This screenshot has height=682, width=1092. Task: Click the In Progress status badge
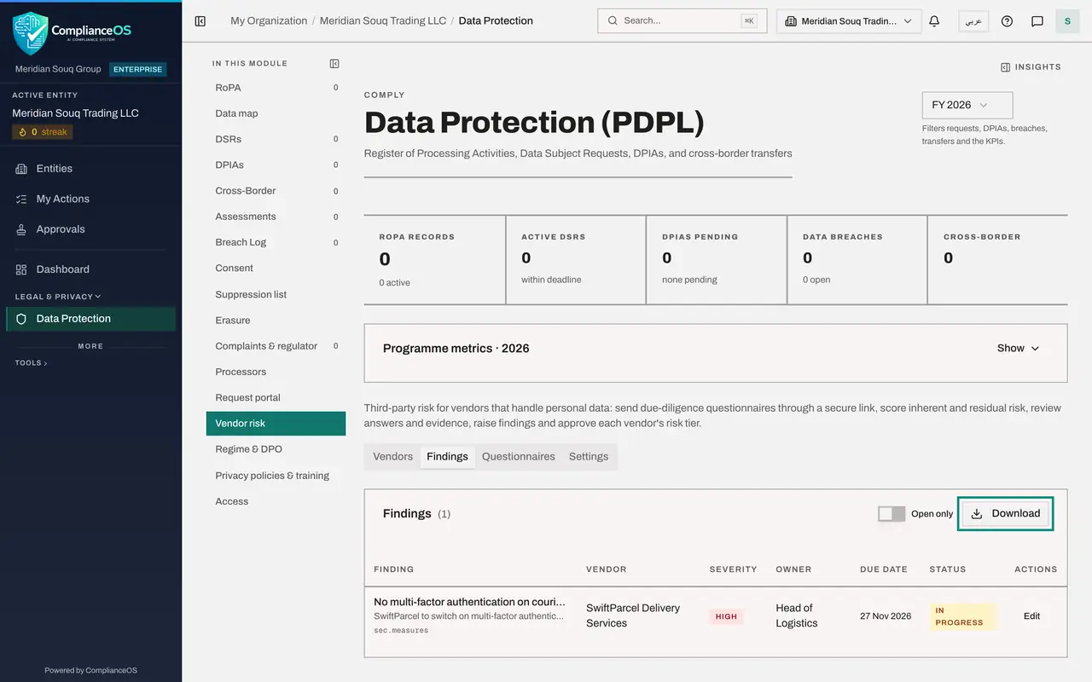coord(963,616)
